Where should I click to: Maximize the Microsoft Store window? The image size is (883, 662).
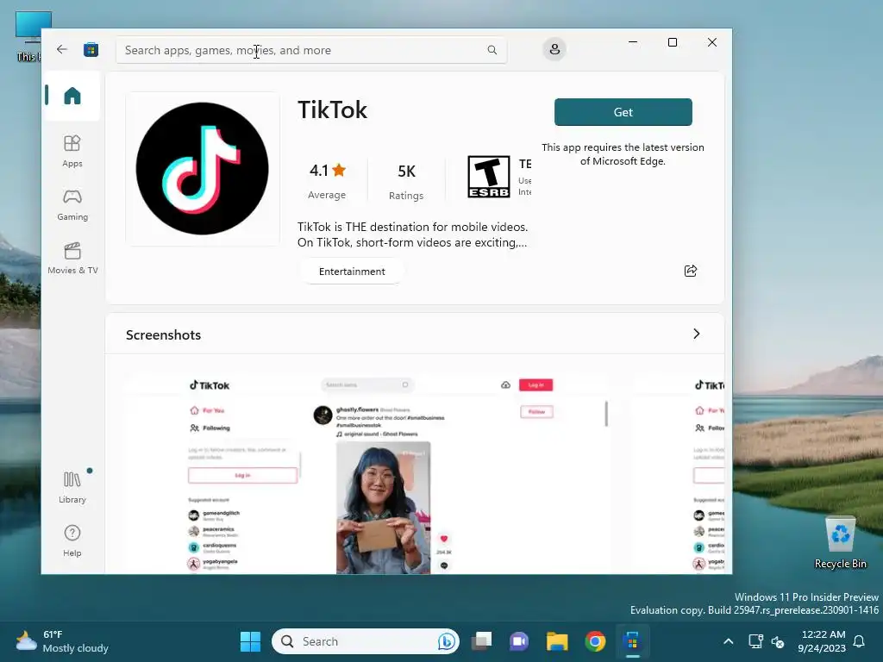point(673,42)
